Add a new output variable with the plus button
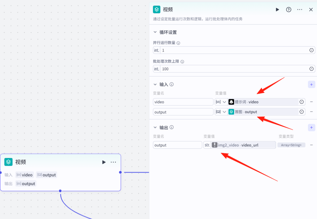 [x=311, y=127]
